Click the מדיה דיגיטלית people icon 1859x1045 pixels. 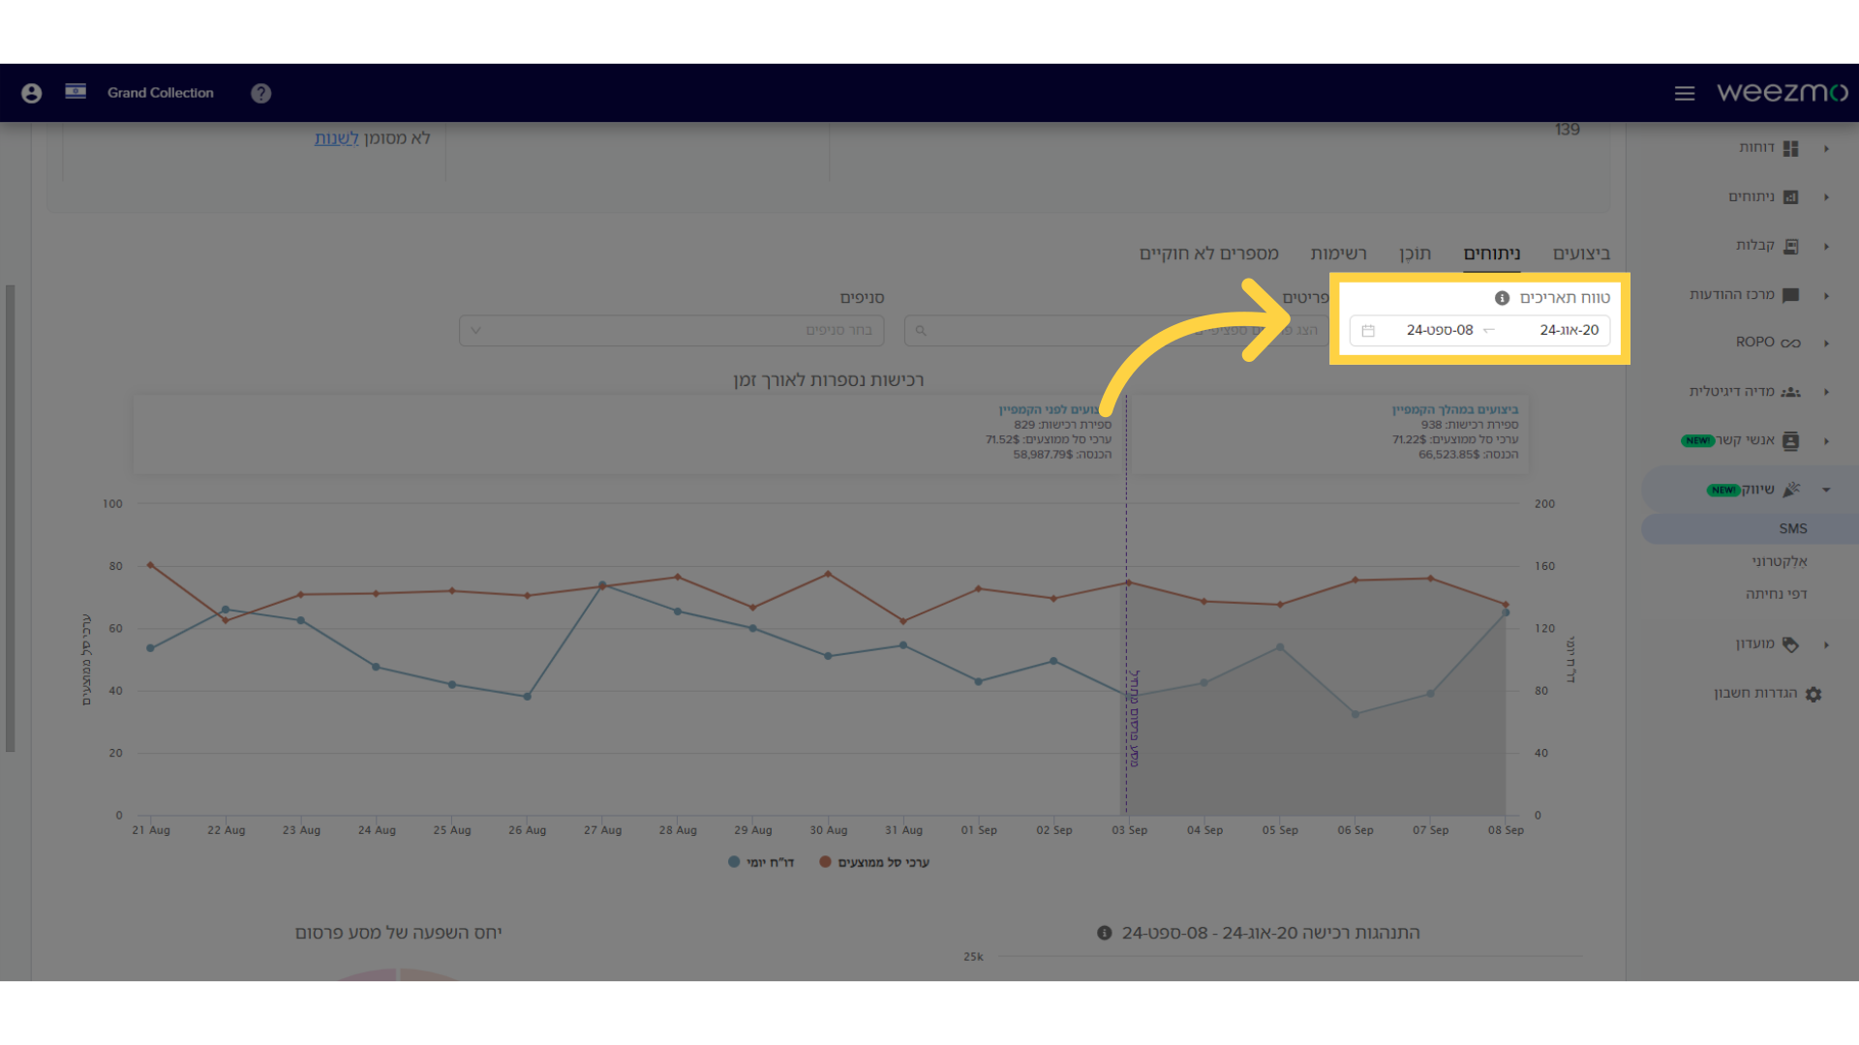pos(1790,392)
